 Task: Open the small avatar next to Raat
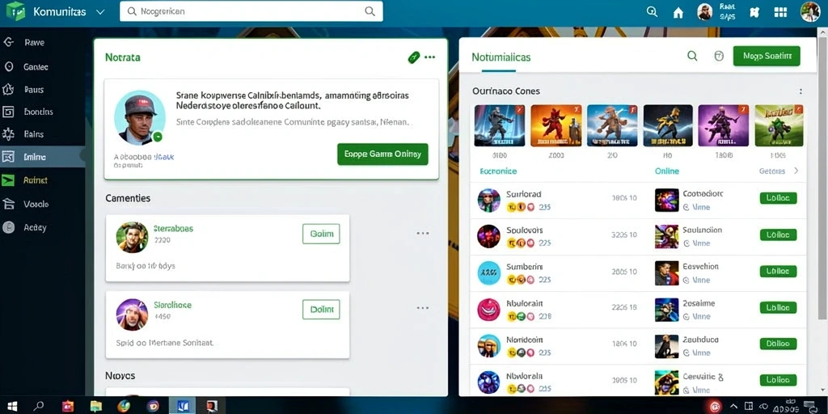pos(705,11)
